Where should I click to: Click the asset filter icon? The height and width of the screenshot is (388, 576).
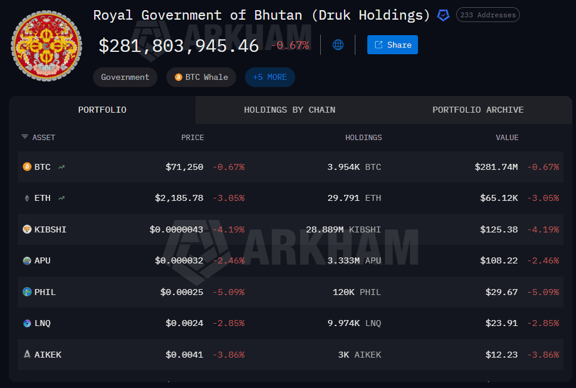click(24, 137)
